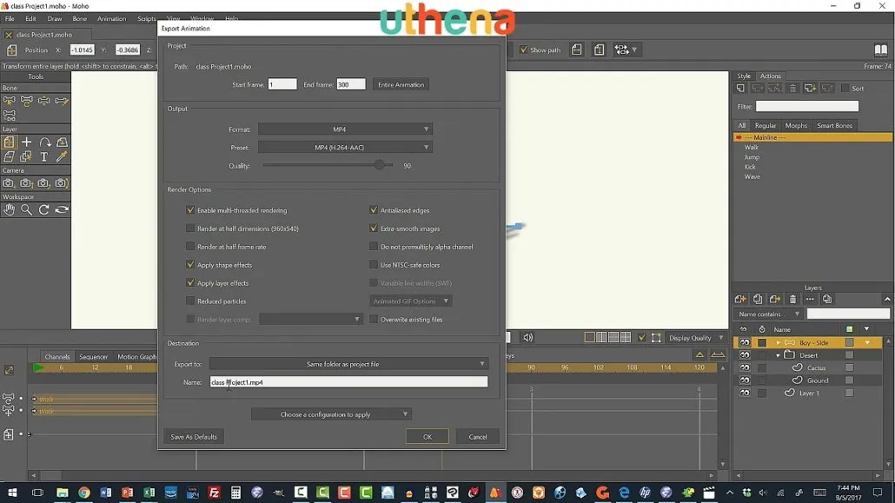This screenshot has height=503, width=895.
Task: Enable Use NTSC-safe colors checkbox
Action: 374,265
